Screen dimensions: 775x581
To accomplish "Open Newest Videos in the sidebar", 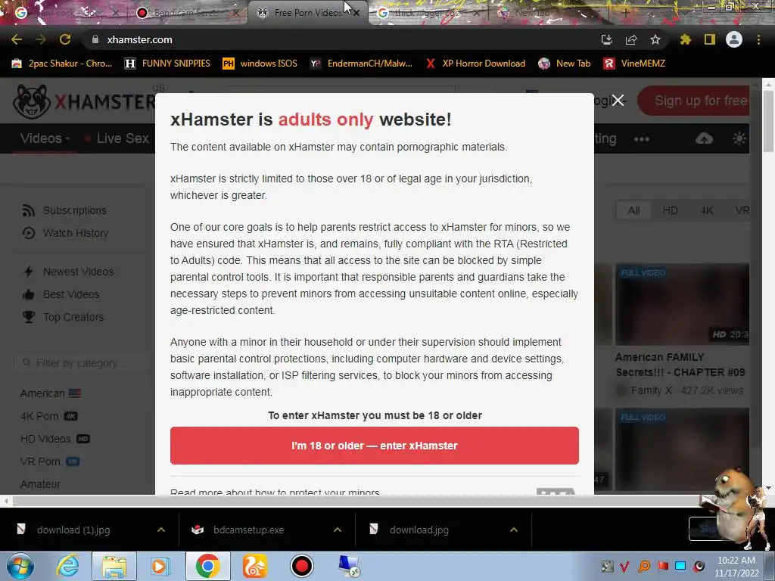I will coord(68,272).
